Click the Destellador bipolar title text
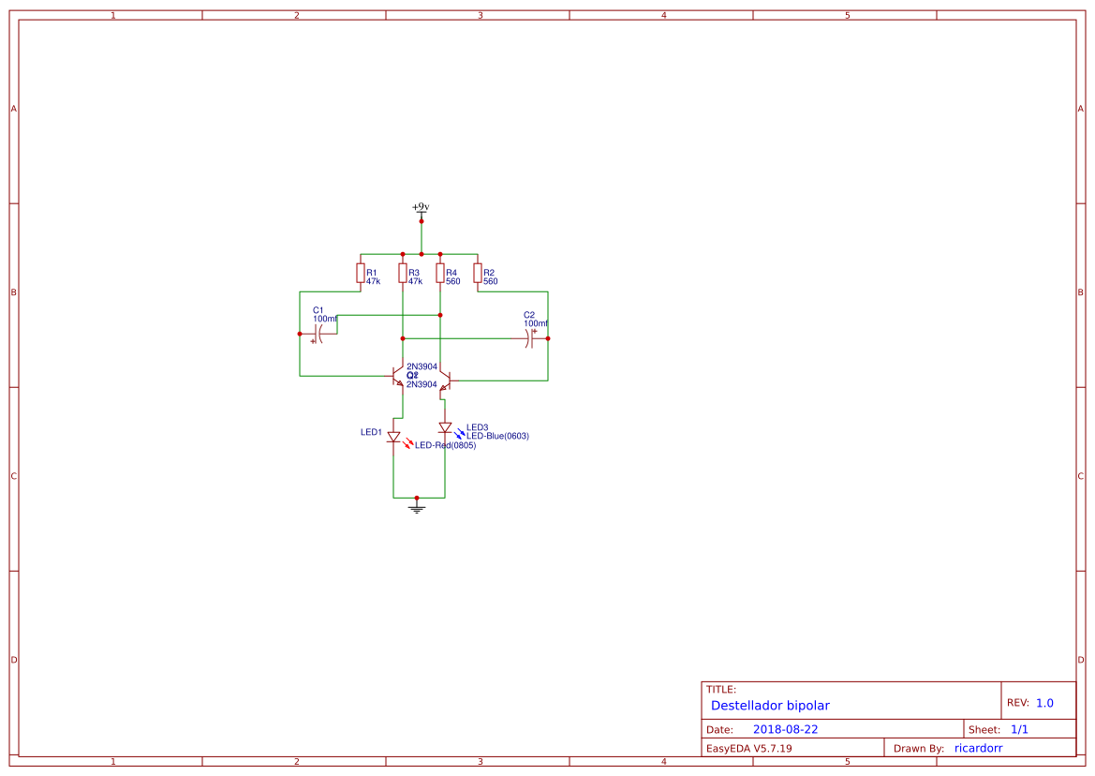The height and width of the screenshot is (776, 1095). pyautogui.click(x=771, y=705)
